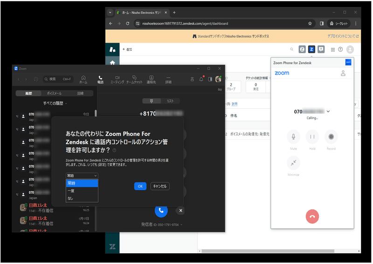Open Zoom side panel toggle icon

(211, 79)
